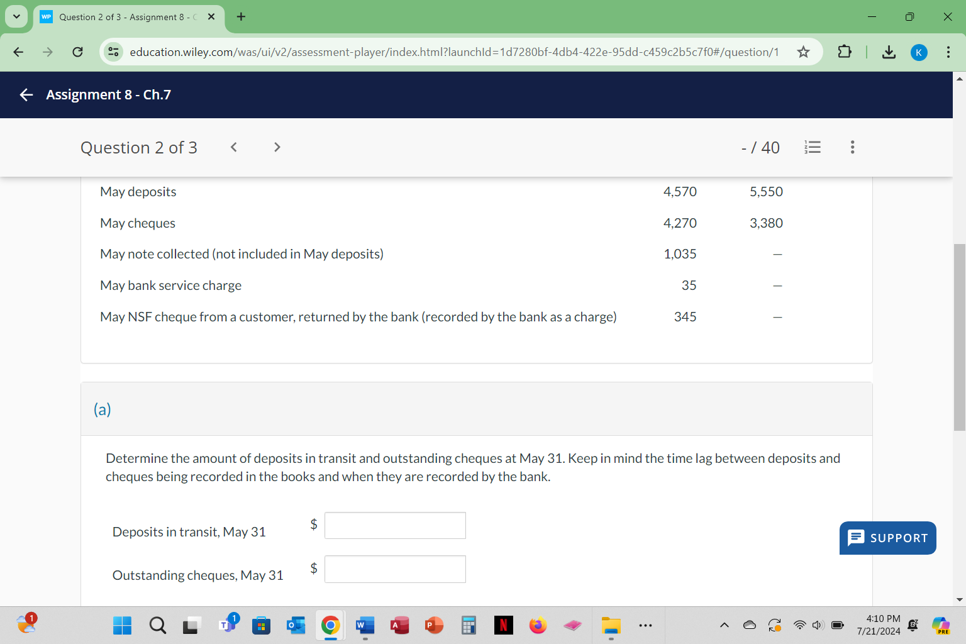Open PowerPoint from the taskbar
The height and width of the screenshot is (644, 966).
click(x=434, y=625)
